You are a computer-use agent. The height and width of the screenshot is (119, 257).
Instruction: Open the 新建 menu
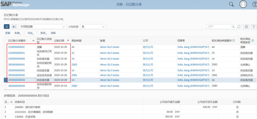17,33
